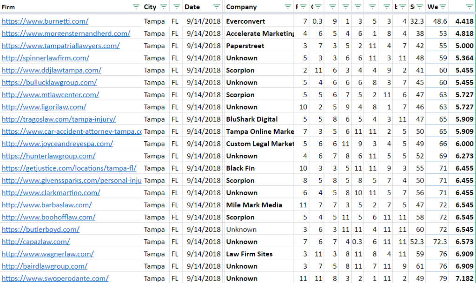Select the 'Tampa Online Marke' company cell

258,132
